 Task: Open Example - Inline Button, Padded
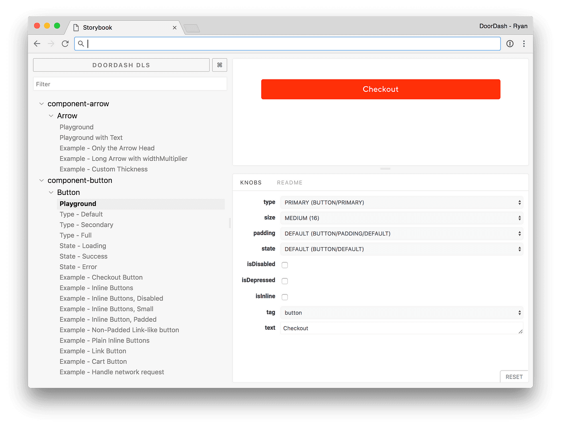point(108,319)
